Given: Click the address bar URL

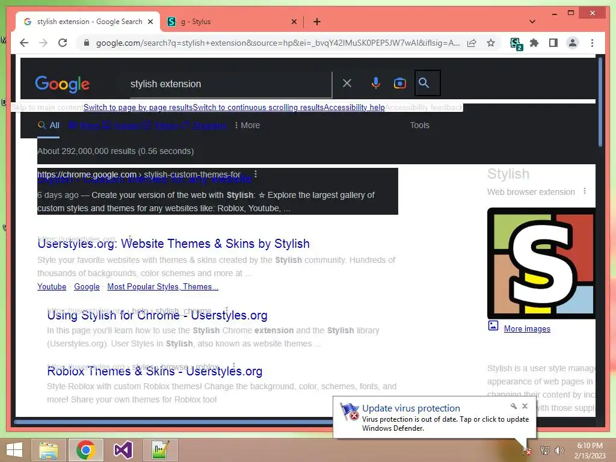Looking at the screenshot, I should pos(278,43).
